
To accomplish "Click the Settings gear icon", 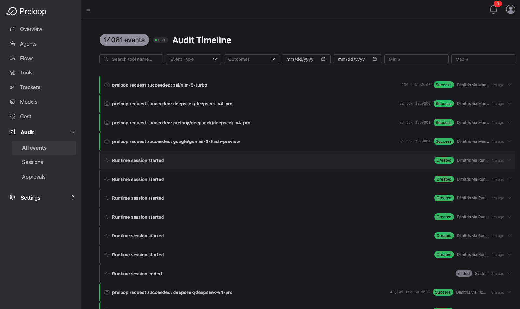I will (12, 197).
